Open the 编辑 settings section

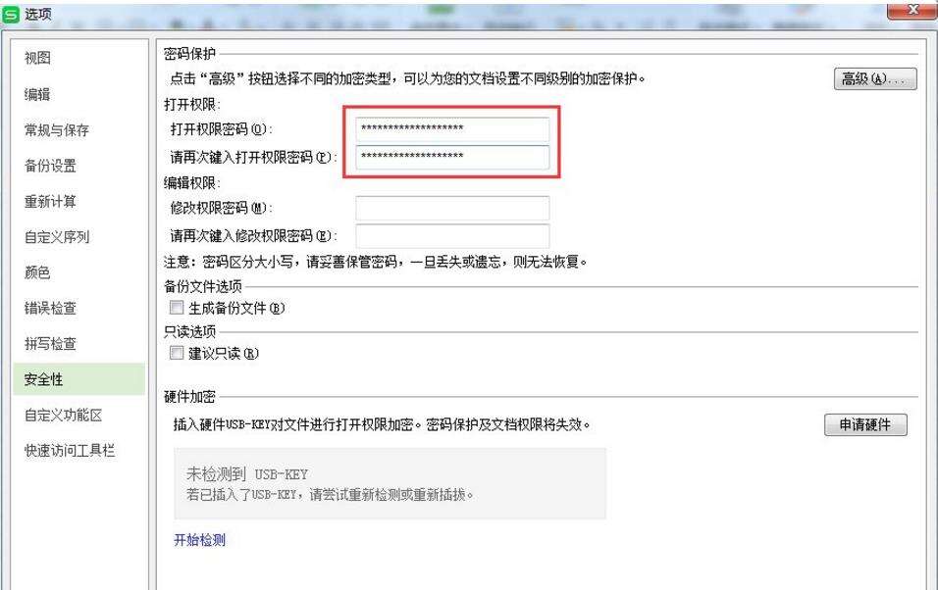click(x=37, y=94)
